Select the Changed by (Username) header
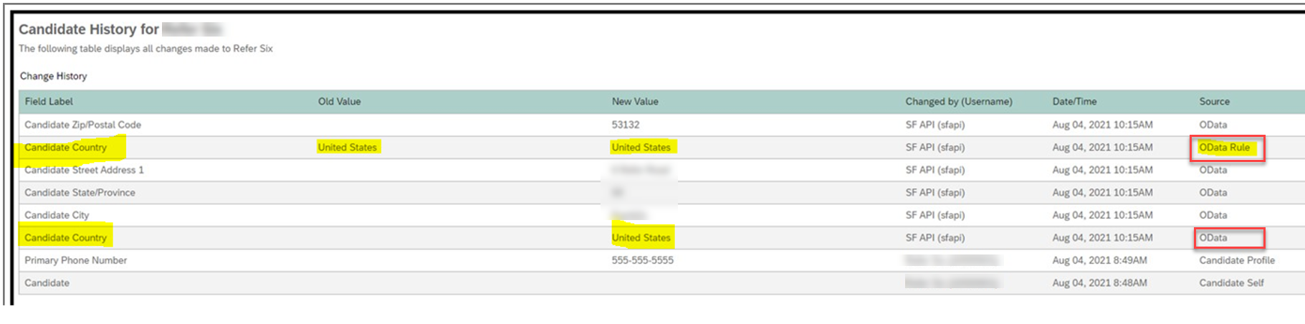Image resolution: width=1305 pixels, height=324 pixels. (x=958, y=102)
